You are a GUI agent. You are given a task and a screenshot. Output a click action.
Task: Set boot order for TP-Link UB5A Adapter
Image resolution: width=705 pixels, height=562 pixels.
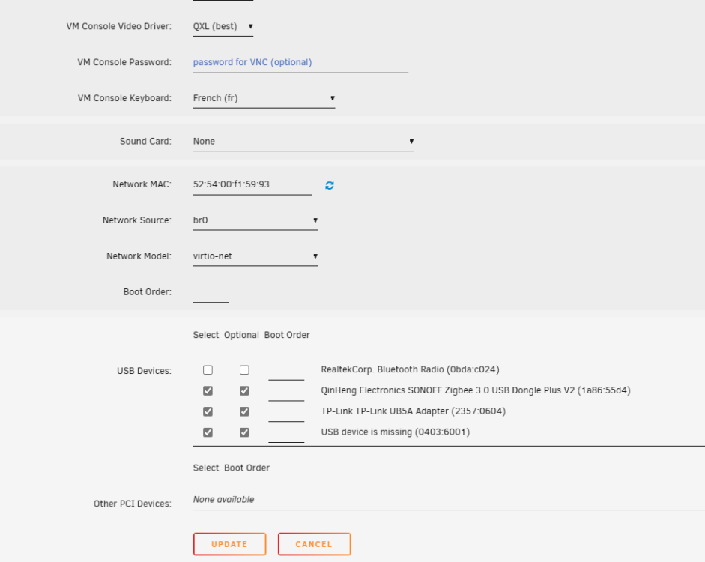coord(286,412)
